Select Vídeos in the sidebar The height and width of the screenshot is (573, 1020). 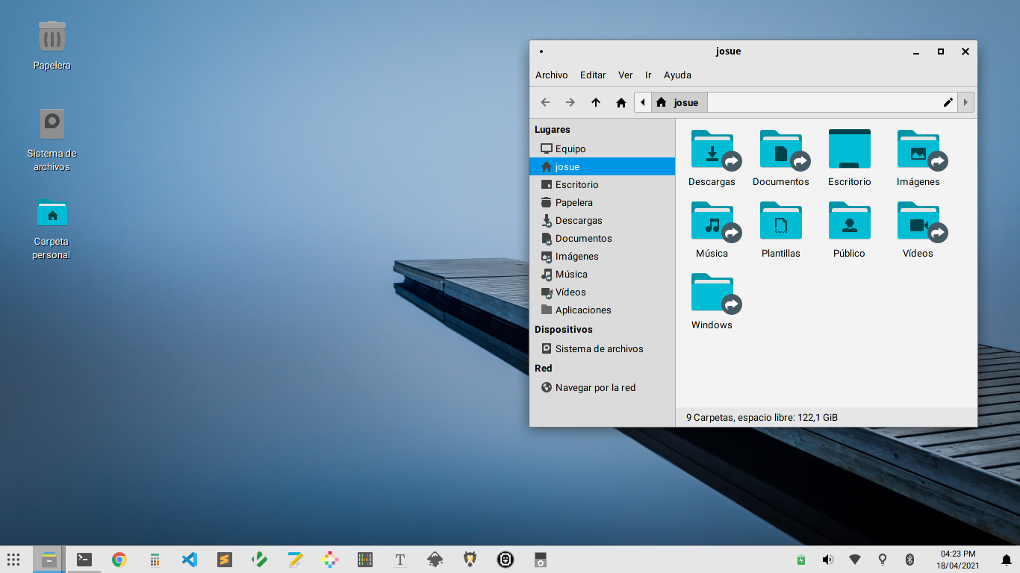(602, 292)
